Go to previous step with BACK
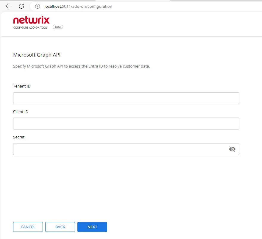Image resolution: width=262 pixels, height=239 pixels. click(x=60, y=227)
